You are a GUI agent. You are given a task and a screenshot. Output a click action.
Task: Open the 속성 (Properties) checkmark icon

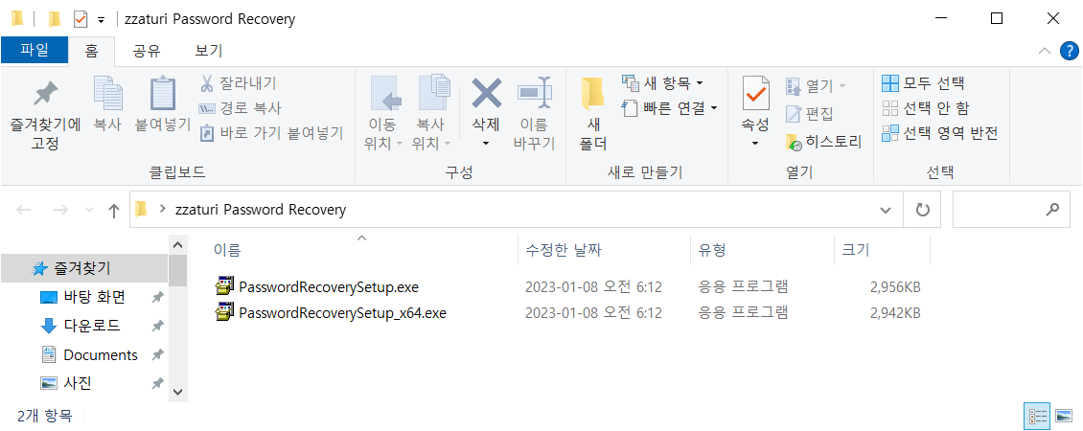click(755, 93)
